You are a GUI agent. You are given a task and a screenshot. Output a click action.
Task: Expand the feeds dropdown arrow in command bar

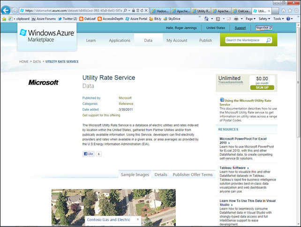(x=224, y=19)
